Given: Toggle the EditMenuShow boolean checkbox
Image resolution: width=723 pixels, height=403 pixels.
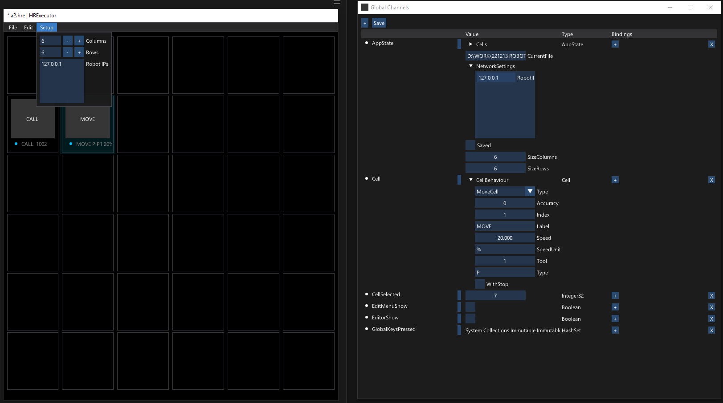Looking at the screenshot, I should point(470,307).
